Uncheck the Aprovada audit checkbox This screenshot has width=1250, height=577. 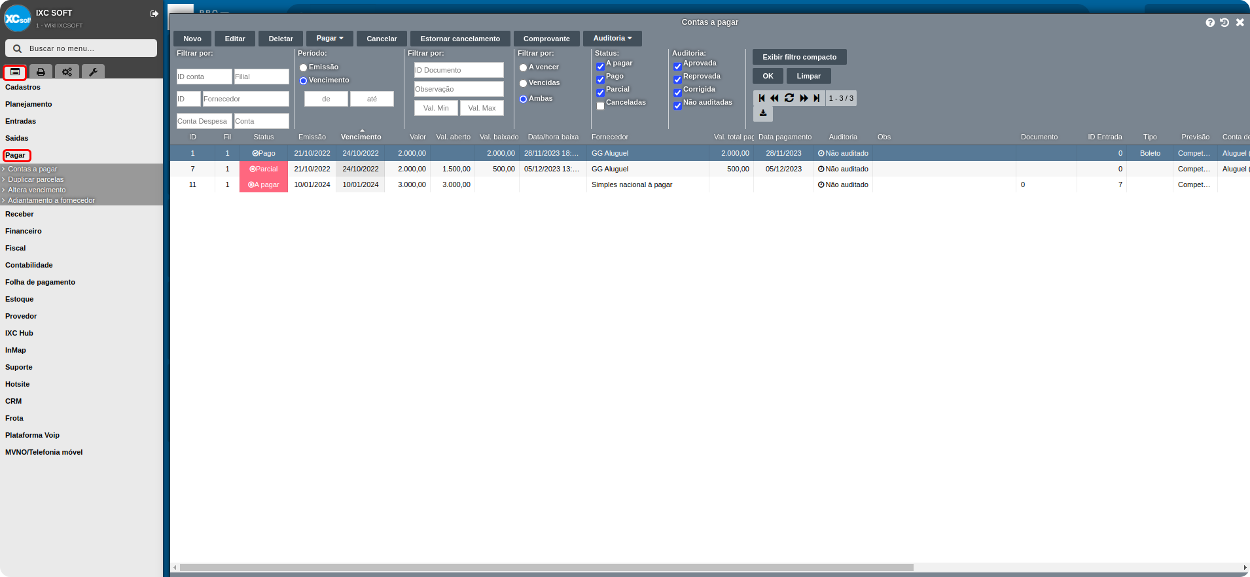(677, 67)
